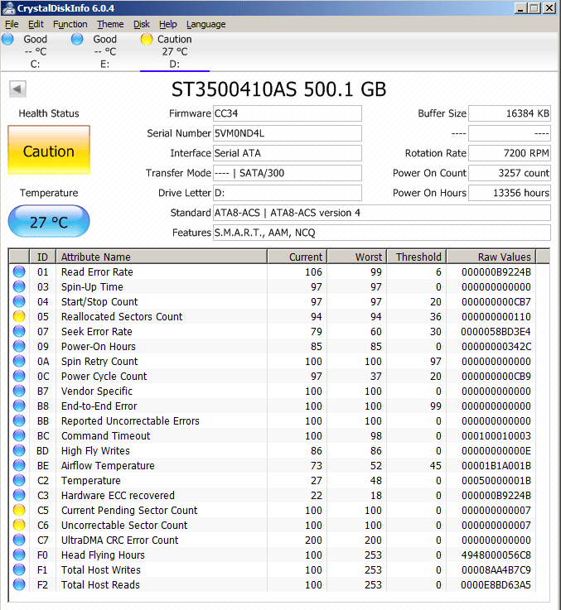The image size is (561, 610).
Task: Click yellow status icon for Uncorrectable Sector Count
Action: (19, 525)
